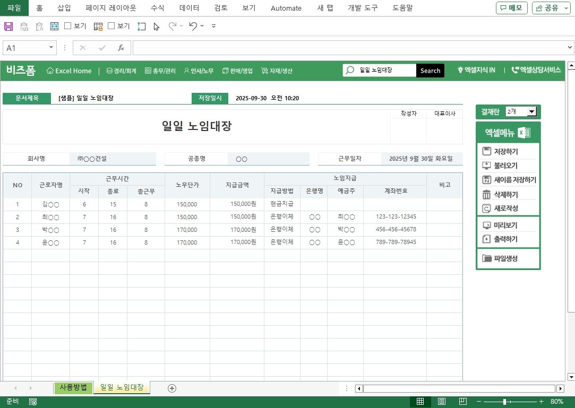
Task: Toggle the first 보기 checkbox
Action: (x=68, y=26)
